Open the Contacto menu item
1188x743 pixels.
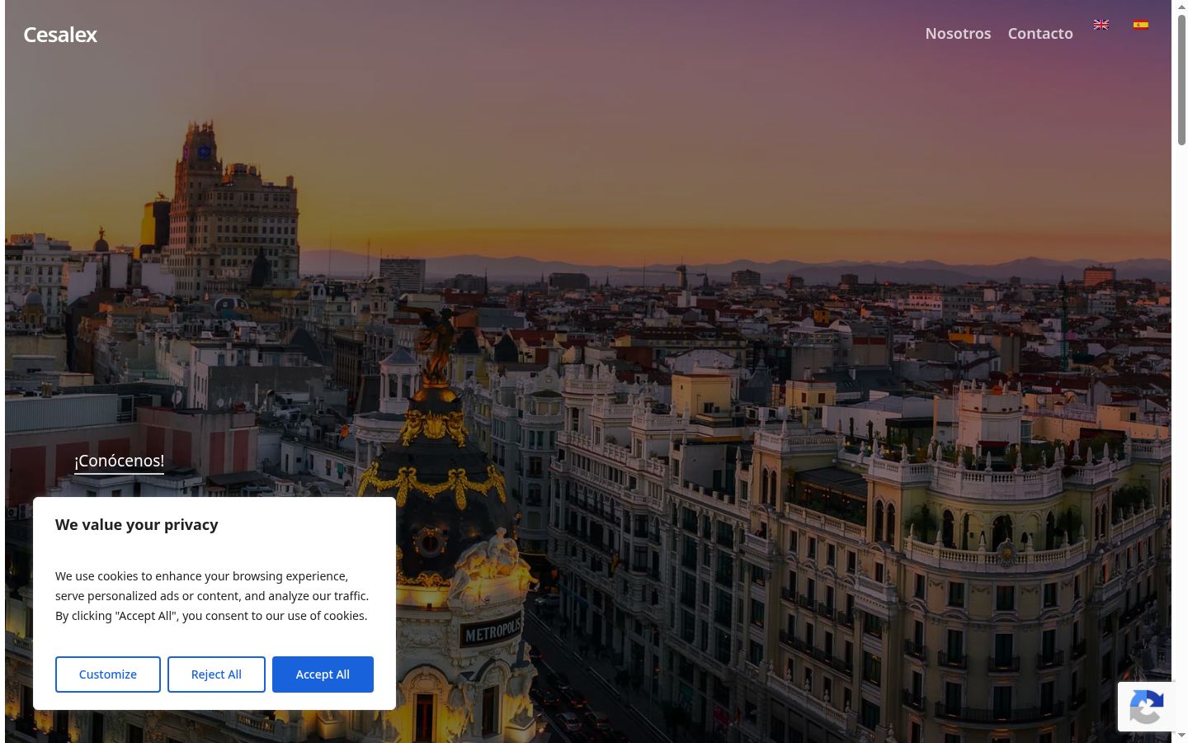[x=1040, y=34]
